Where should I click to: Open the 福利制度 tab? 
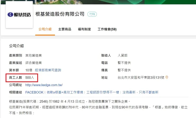click(x=84, y=29)
